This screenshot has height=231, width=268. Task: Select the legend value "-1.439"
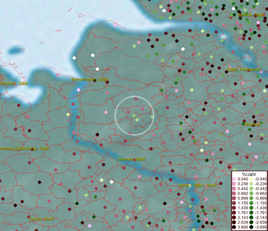(x=261, y=208)
